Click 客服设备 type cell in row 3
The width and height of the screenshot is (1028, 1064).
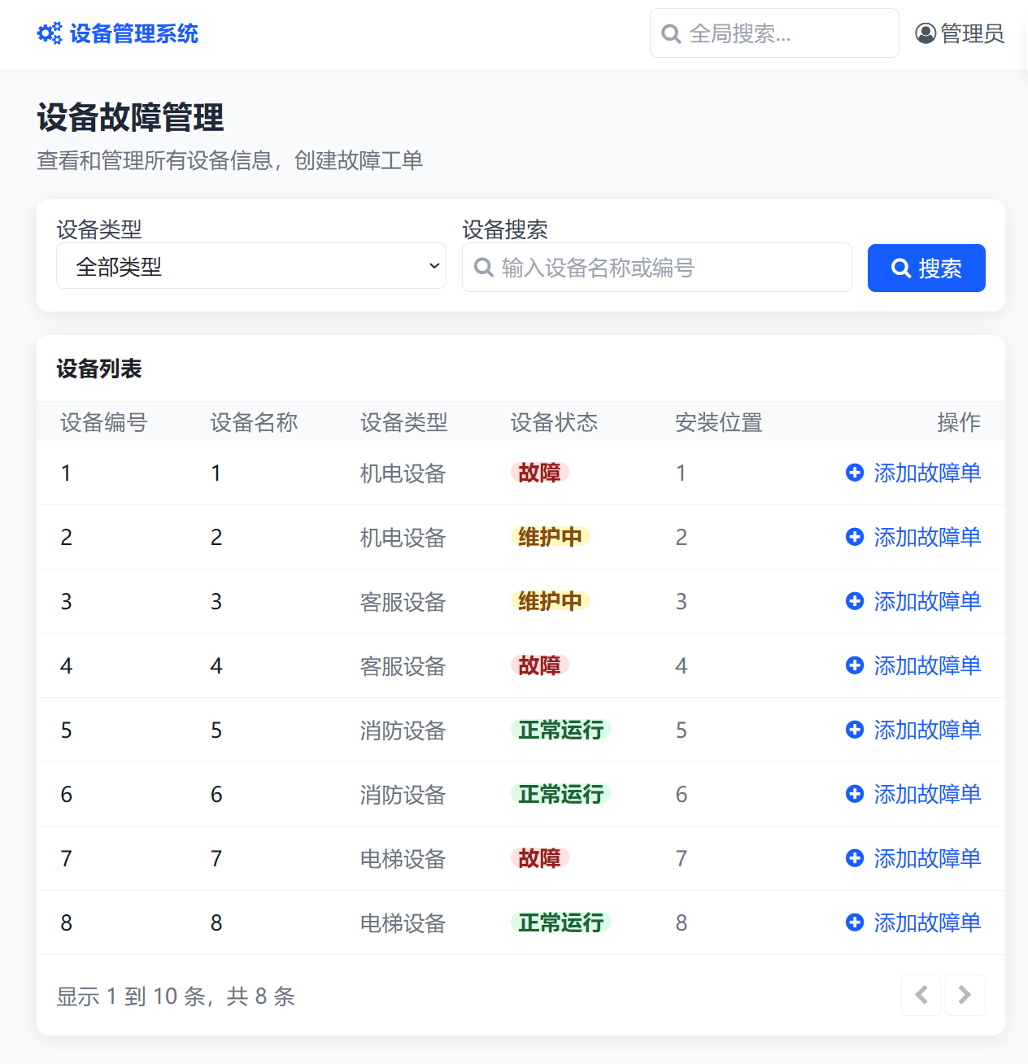[403, 602]
